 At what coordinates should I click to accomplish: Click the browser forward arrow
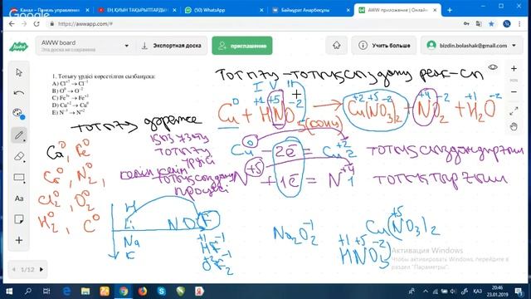pos(24,24)
